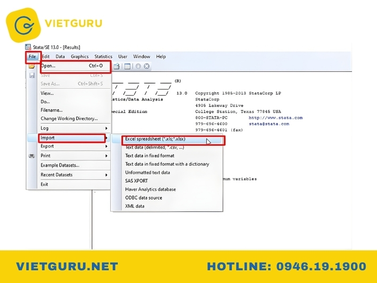This screenshot has height=283, width=377.
Task: Open the Statistics menu
Action: (103, 57)
